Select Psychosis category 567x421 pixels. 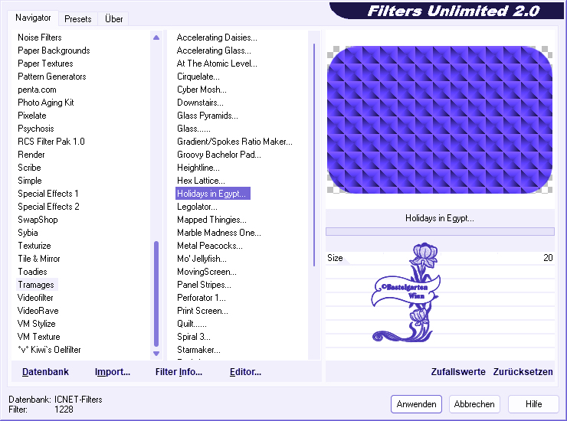tap(36, 129)
